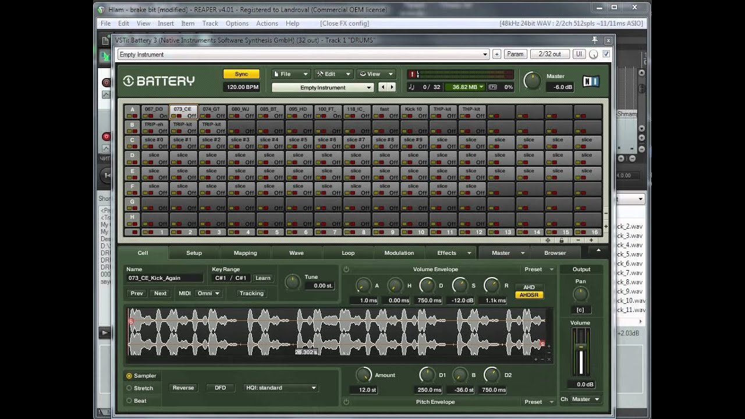Open the View dropdown in Battery
Image resolution: width=745 pixels, height=419 pixels.
click(x=376, y=74)
